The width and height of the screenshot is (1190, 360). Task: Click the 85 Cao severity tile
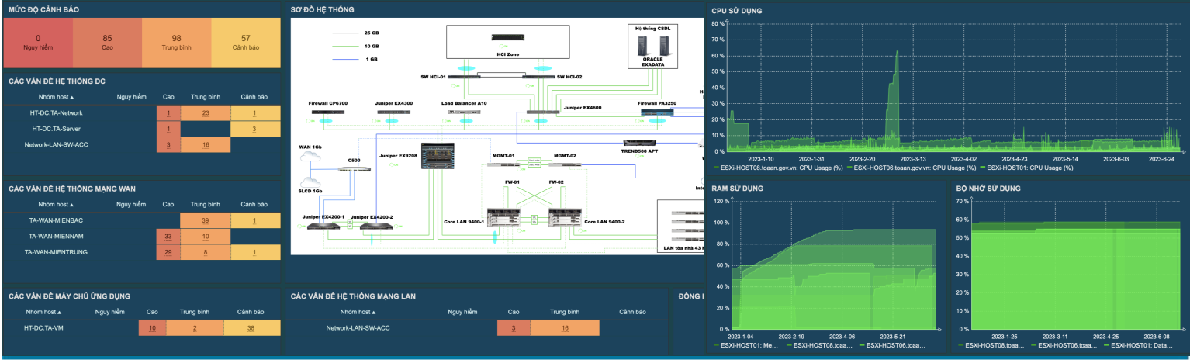[107, 42]
